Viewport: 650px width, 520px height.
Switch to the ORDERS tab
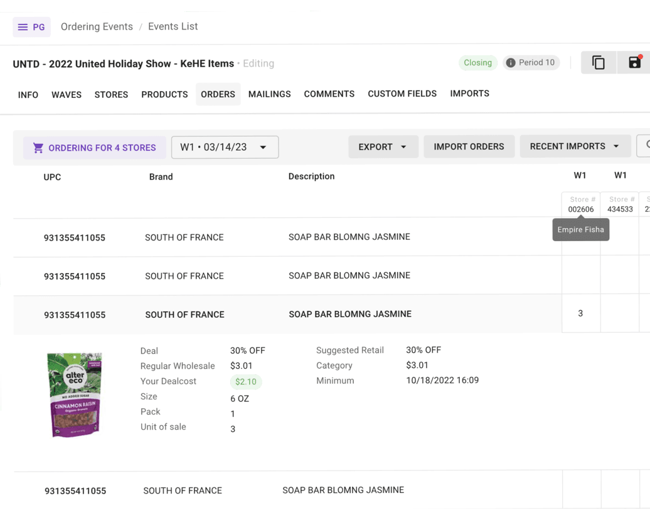tap(218, 94)
